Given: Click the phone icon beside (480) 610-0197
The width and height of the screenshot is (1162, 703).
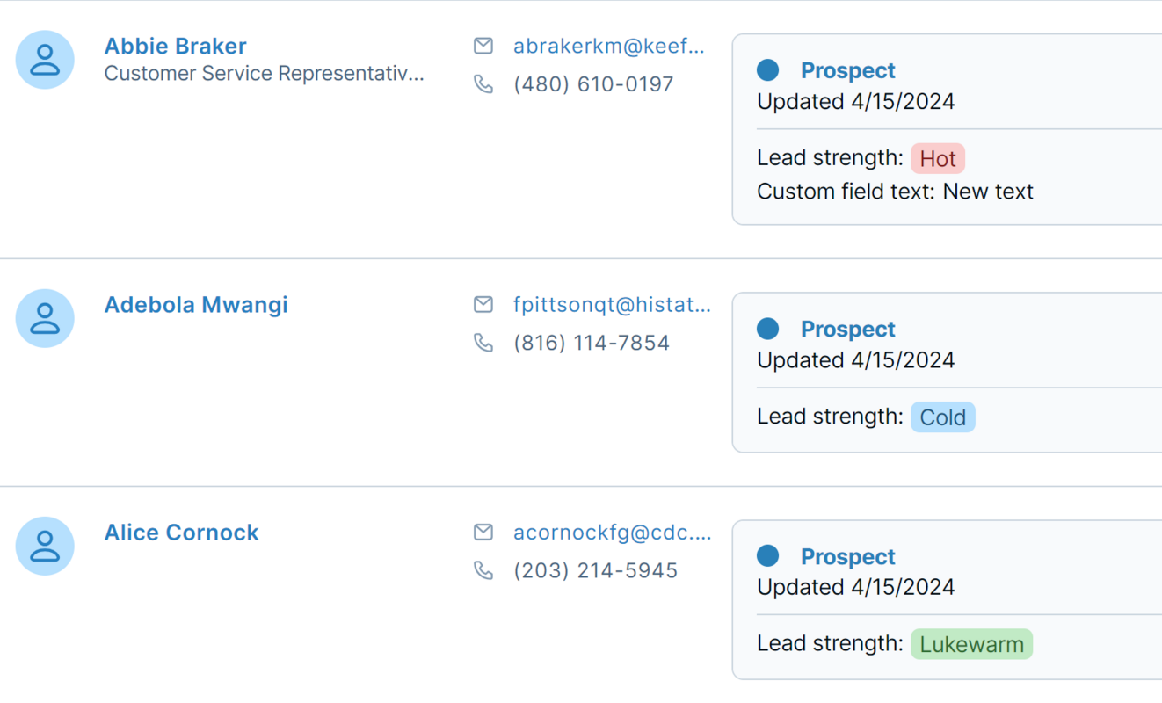Looking at the screenshot, I should tap(484, 84).
